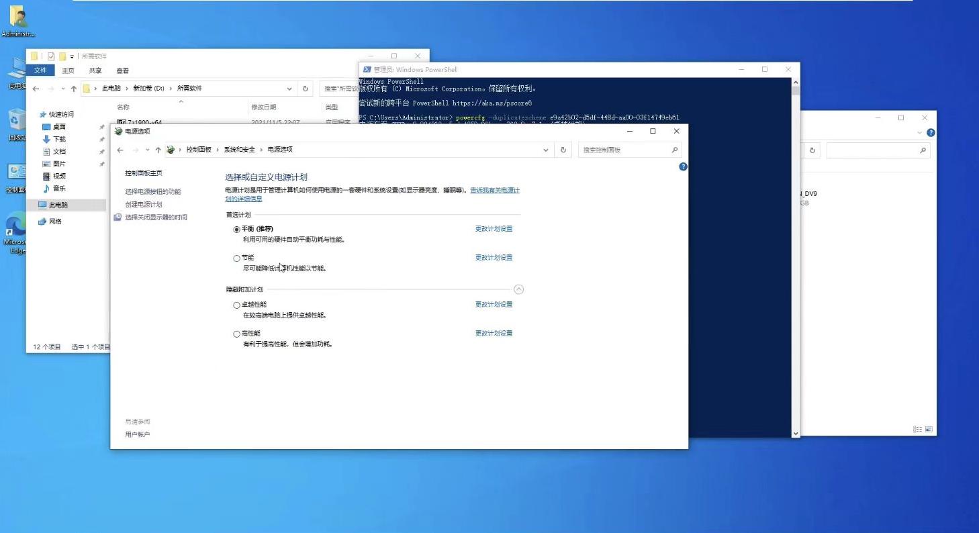Select the 节能 power plan
Image resolution: width=979 pixels, height=533 pixels.
(236, 258)
